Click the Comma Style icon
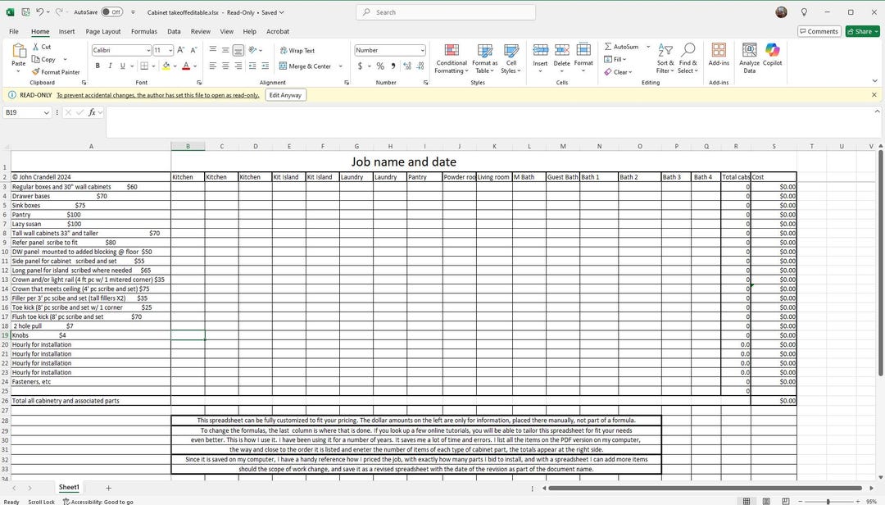 [393, 66]
